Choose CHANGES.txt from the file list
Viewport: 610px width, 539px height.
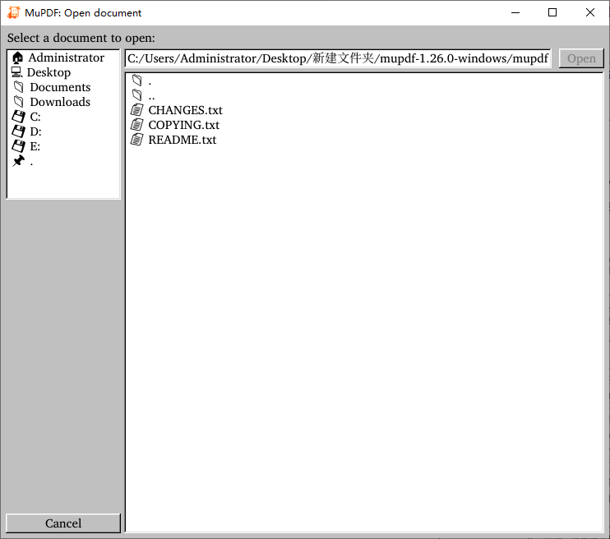pyautogui.click(x=185, y=110)
